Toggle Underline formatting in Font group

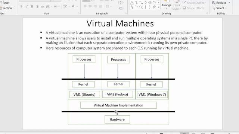tap(32, 6)
